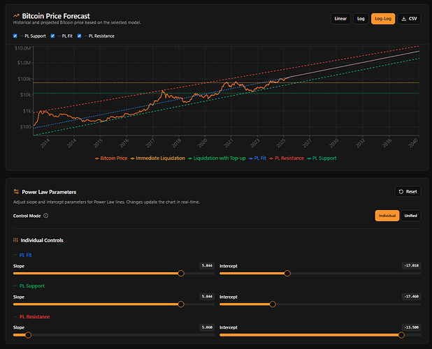This screenshot has width=432, height=349.
Task: Click the PL Resistance intercept slider handle
Action: point(401,335)
